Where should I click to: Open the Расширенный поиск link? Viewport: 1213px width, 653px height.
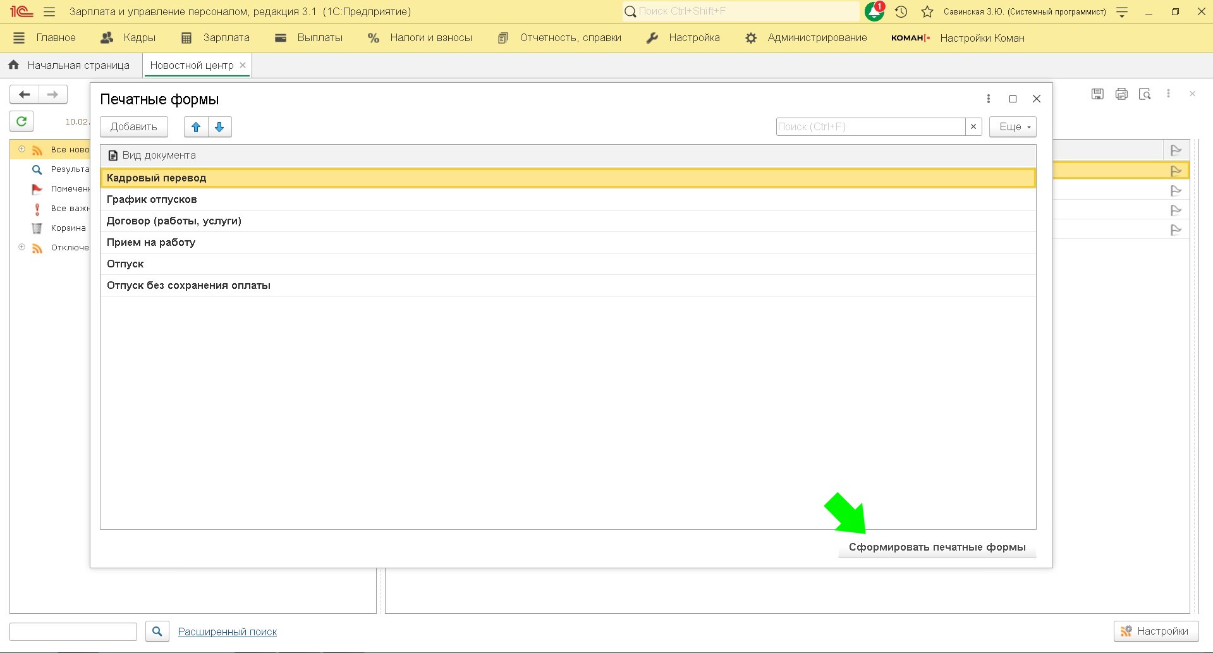[228, 632]
